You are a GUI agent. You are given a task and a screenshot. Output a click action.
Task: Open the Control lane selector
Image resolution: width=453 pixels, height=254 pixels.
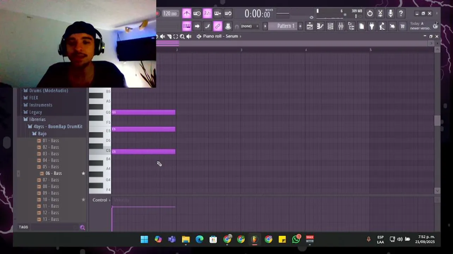click(x=101, y=200)
